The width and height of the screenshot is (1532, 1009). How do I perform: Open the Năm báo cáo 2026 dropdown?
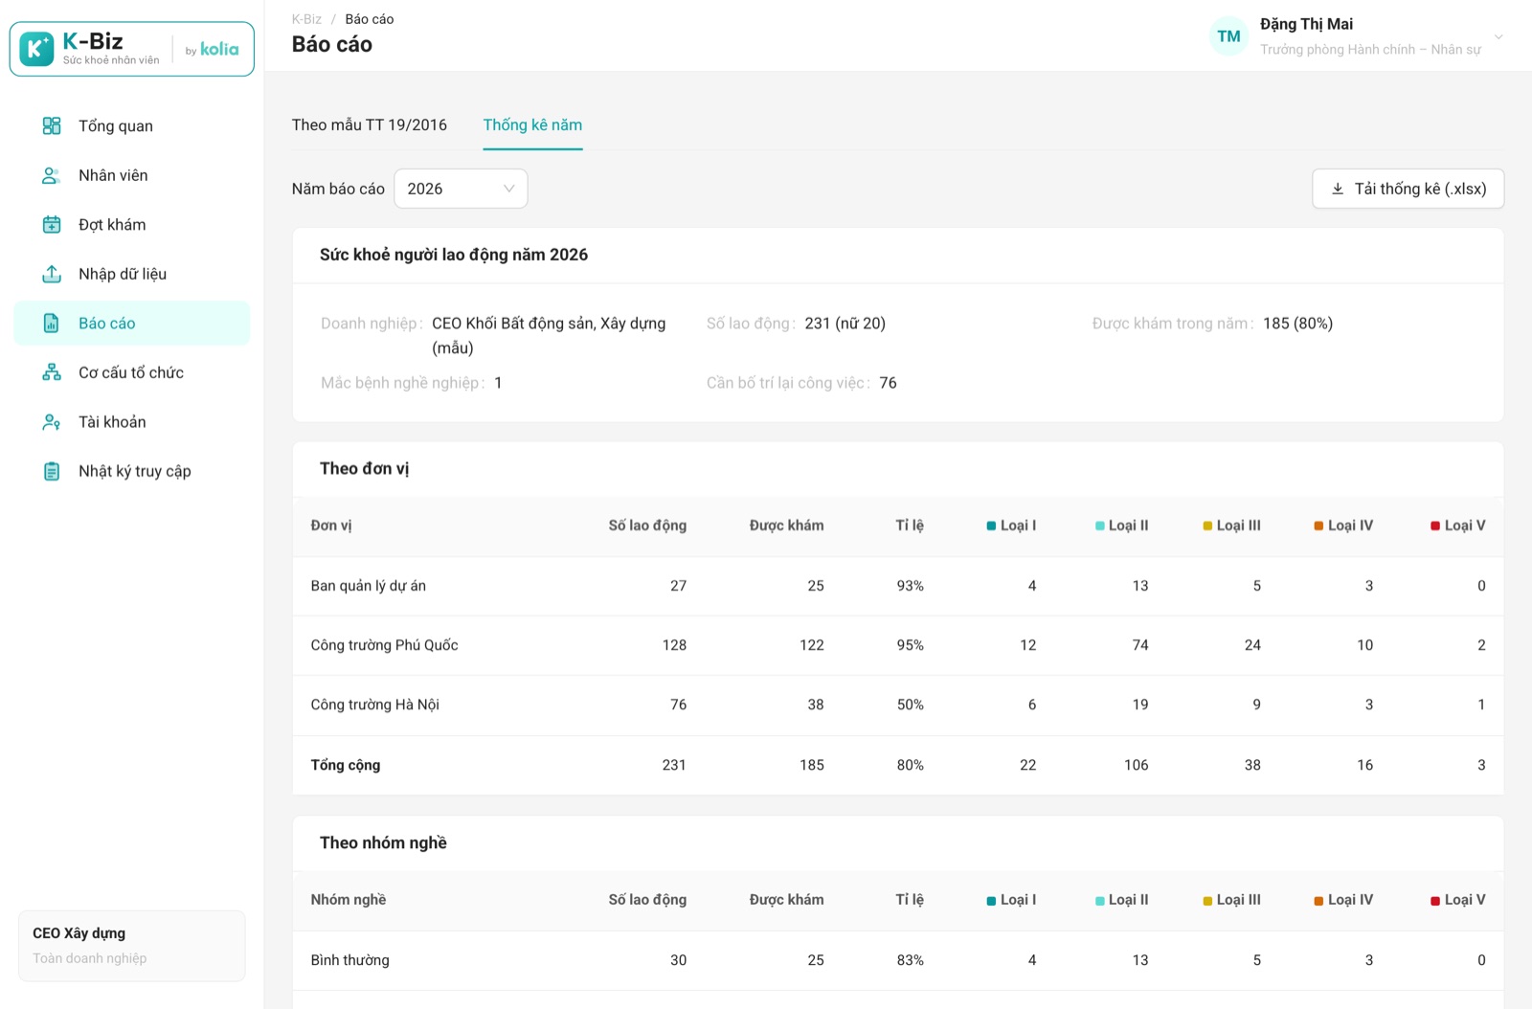click(461, 189)
